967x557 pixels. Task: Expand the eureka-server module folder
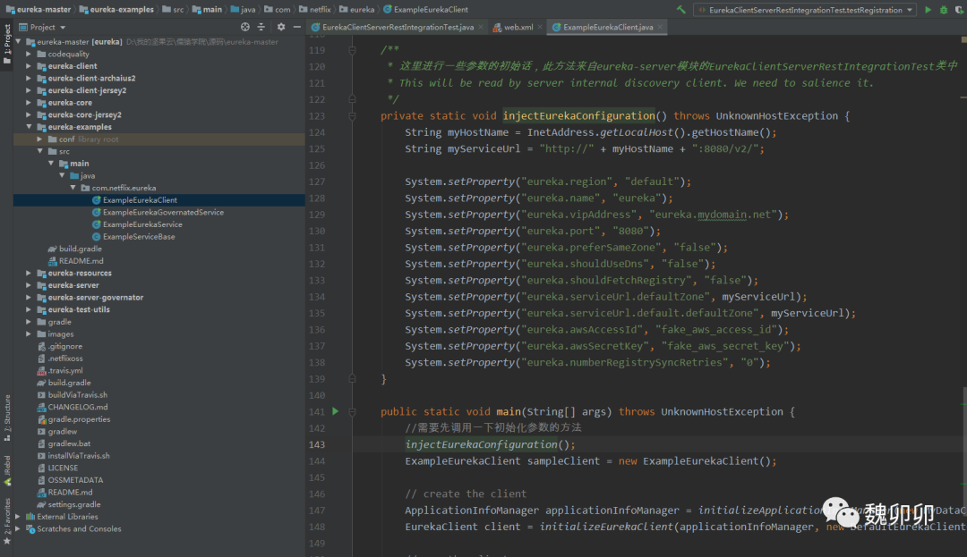(30, 285)
